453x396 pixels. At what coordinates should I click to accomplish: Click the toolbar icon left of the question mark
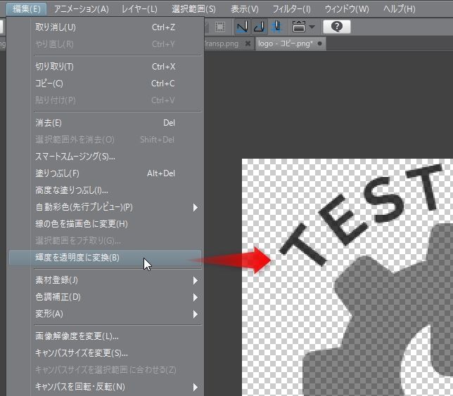[299, 27]
